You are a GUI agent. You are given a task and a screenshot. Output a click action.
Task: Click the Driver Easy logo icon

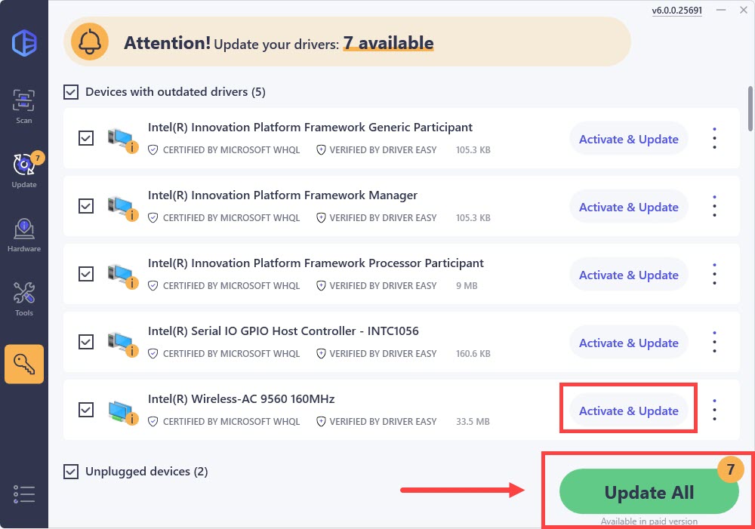coord(24,42)
